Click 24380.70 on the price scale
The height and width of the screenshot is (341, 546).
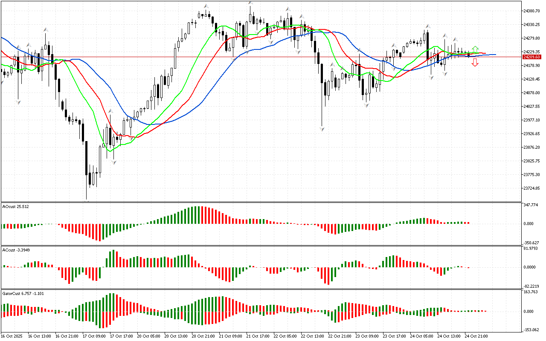[531, 11]
